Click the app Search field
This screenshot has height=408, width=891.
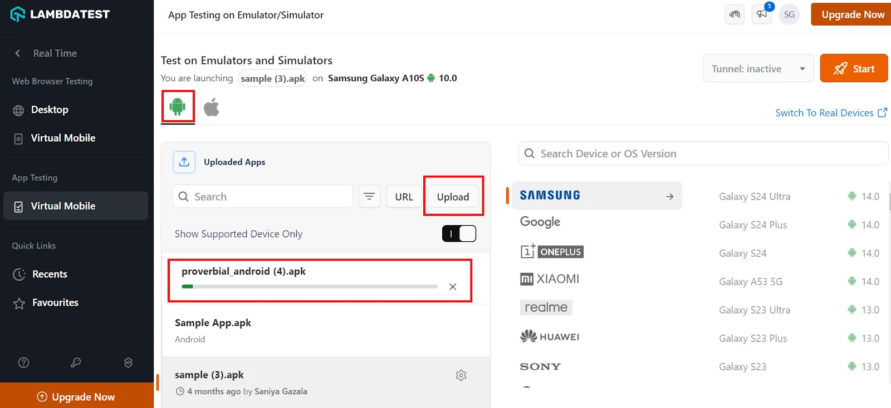pos(262,196)
